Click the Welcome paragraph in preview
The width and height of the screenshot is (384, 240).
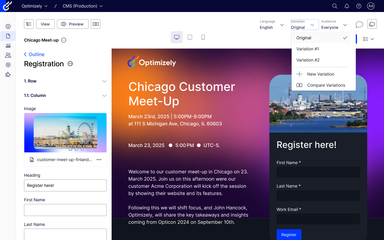click(x=188, y=182)
